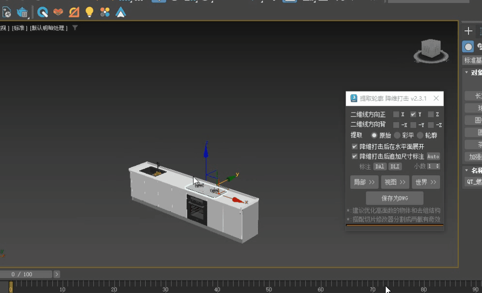482x293 pixels.
Task: Click the orange stacked layers plugin icon
Action: [58, 12]
